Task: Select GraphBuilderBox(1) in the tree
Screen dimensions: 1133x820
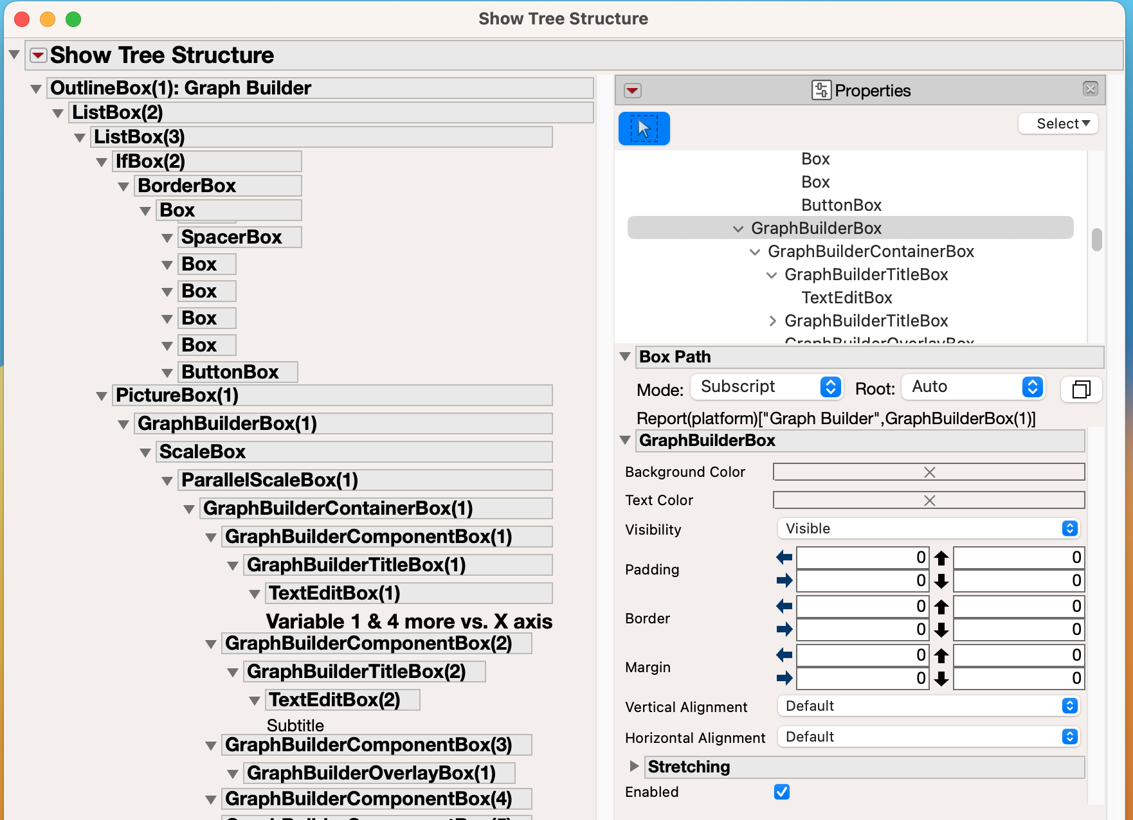Action: point(225,423)
